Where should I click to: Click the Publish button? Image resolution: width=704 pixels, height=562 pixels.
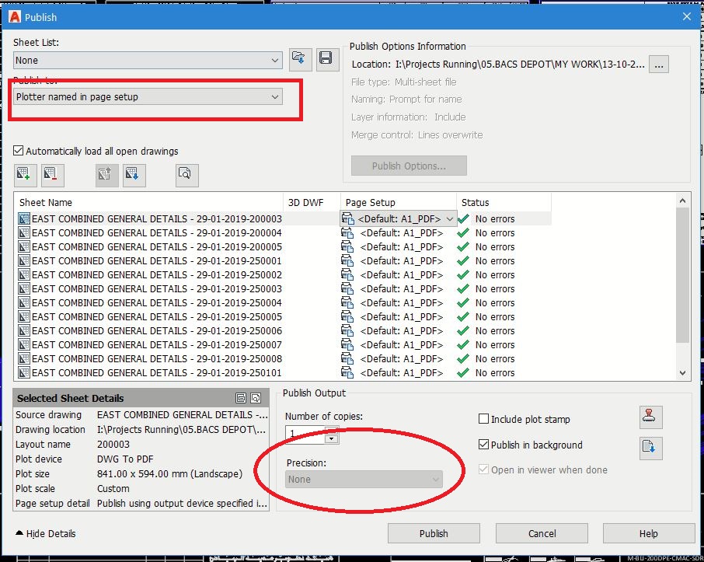tap(434, 533)
